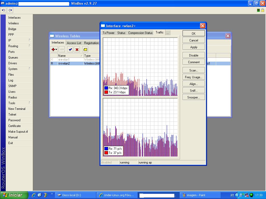The height and width of the screenshot is (199, 266).
Task: Open the PPP menu item
Action: pos(19,35)
